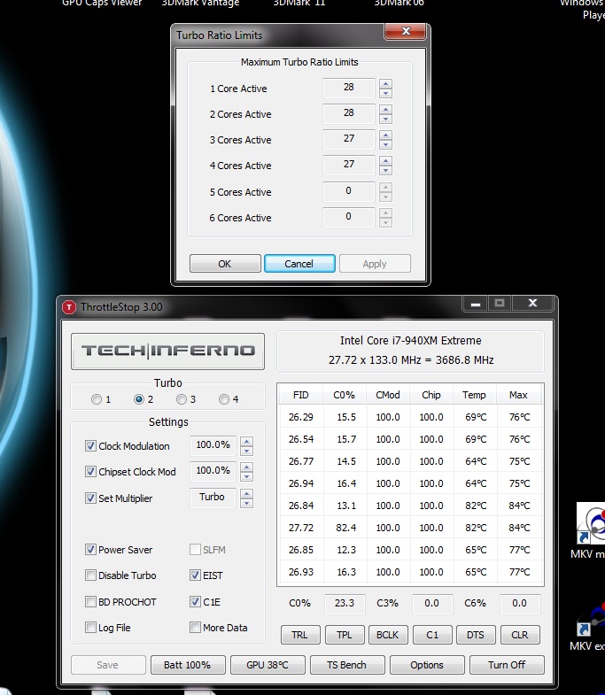Click the 1 Core Active ratio field

pos(349,88)
